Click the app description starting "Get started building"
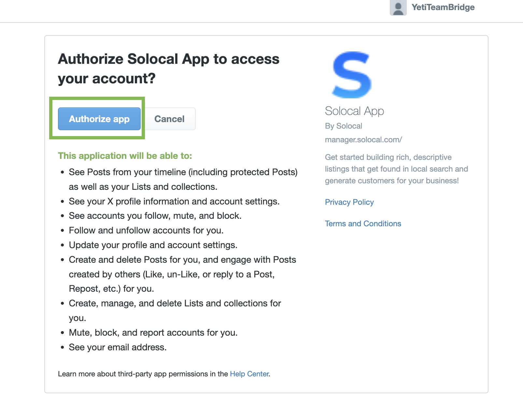The height and width of the screenshot is (405, 523). pos(396,169)
